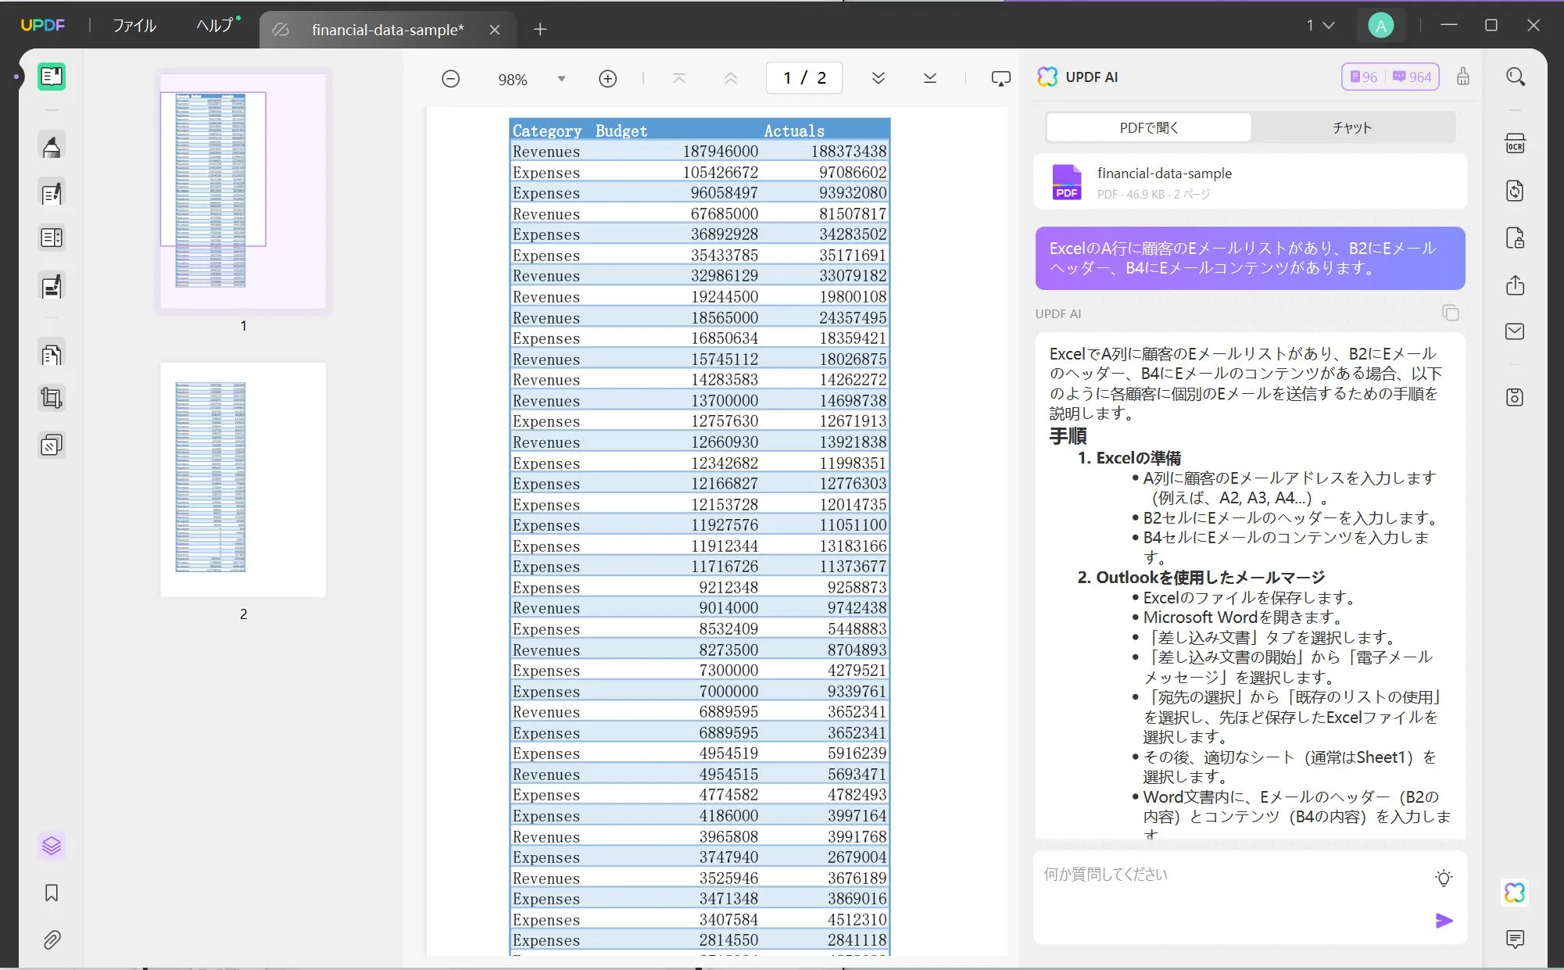
Task: Open prompt suggestions lightbulb
Action: pyautogui.click(x=1444, y=878)
